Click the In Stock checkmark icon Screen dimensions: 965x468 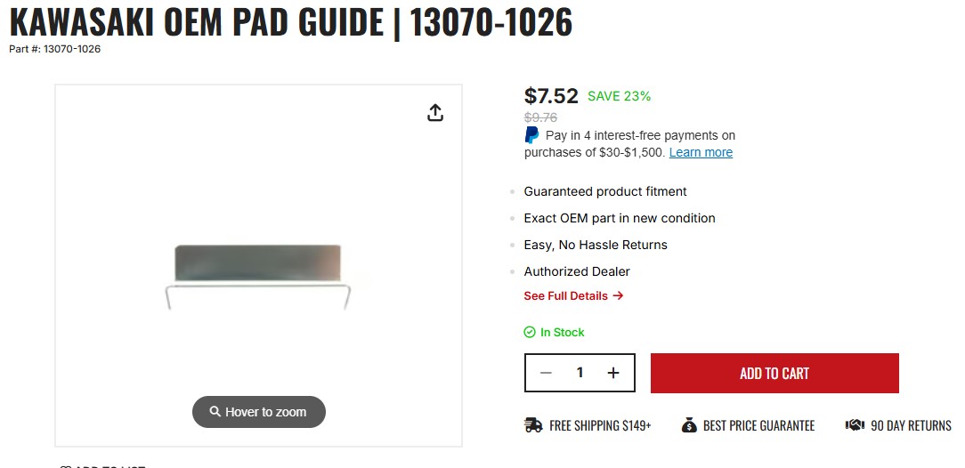[530, 332]
